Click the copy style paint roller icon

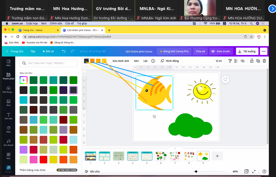coord(230,61)
